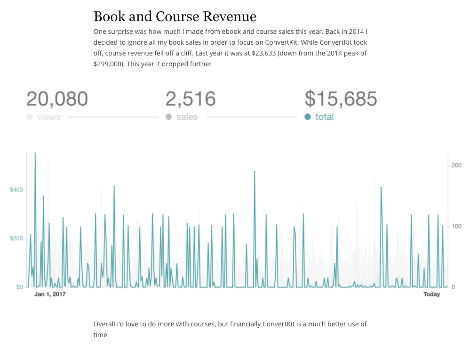Toggle the teal dot beside total
The height and width of the screenshot is (348, 470).
(x=308, y=117)
